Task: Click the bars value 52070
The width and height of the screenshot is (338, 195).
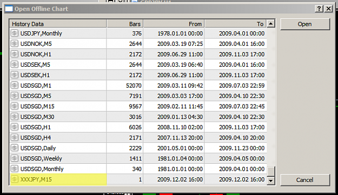Action: click(134, 86)
